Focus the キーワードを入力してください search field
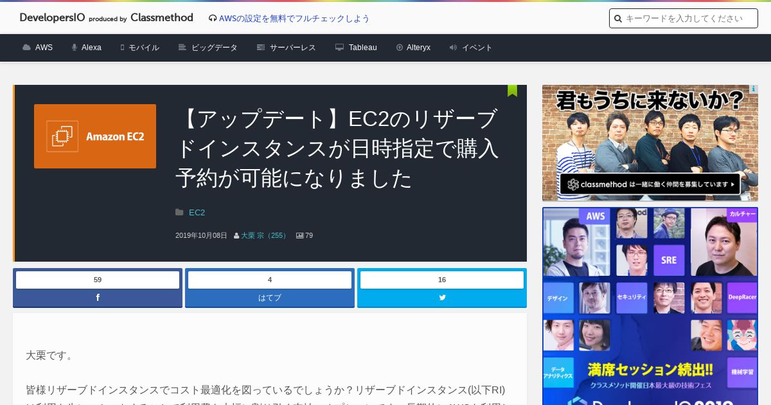The width and height of the screenshot is (771, 405). coord(684,19)
